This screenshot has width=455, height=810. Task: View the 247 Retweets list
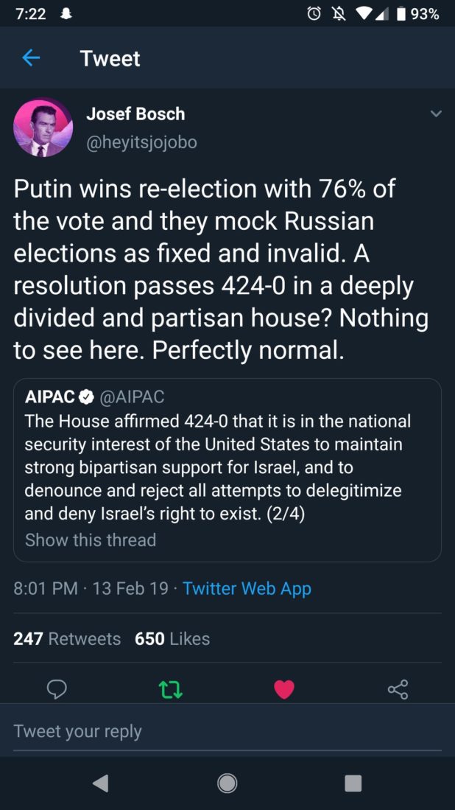coord(67,638)
